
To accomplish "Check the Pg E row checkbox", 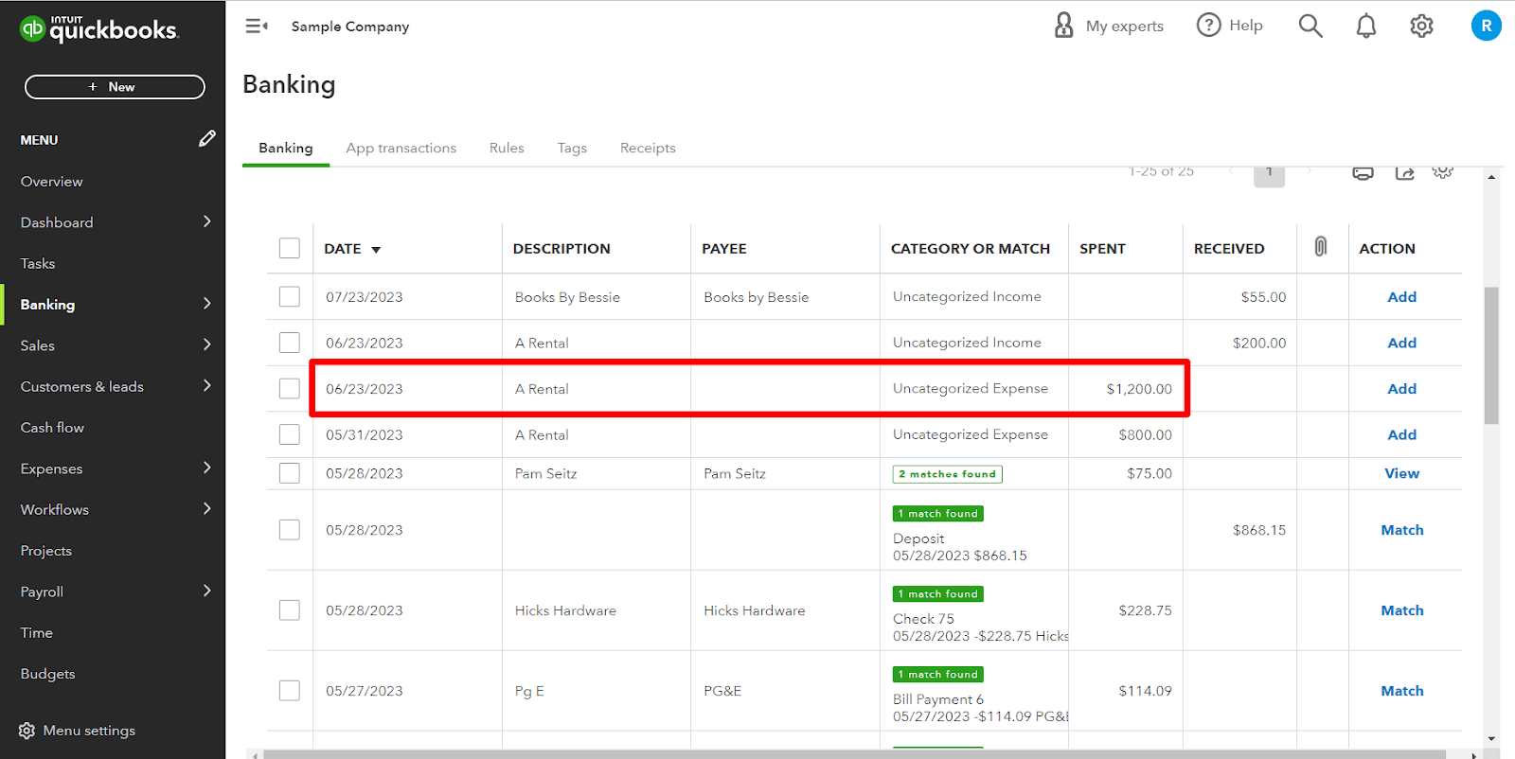I will click(x=290, y=691).
